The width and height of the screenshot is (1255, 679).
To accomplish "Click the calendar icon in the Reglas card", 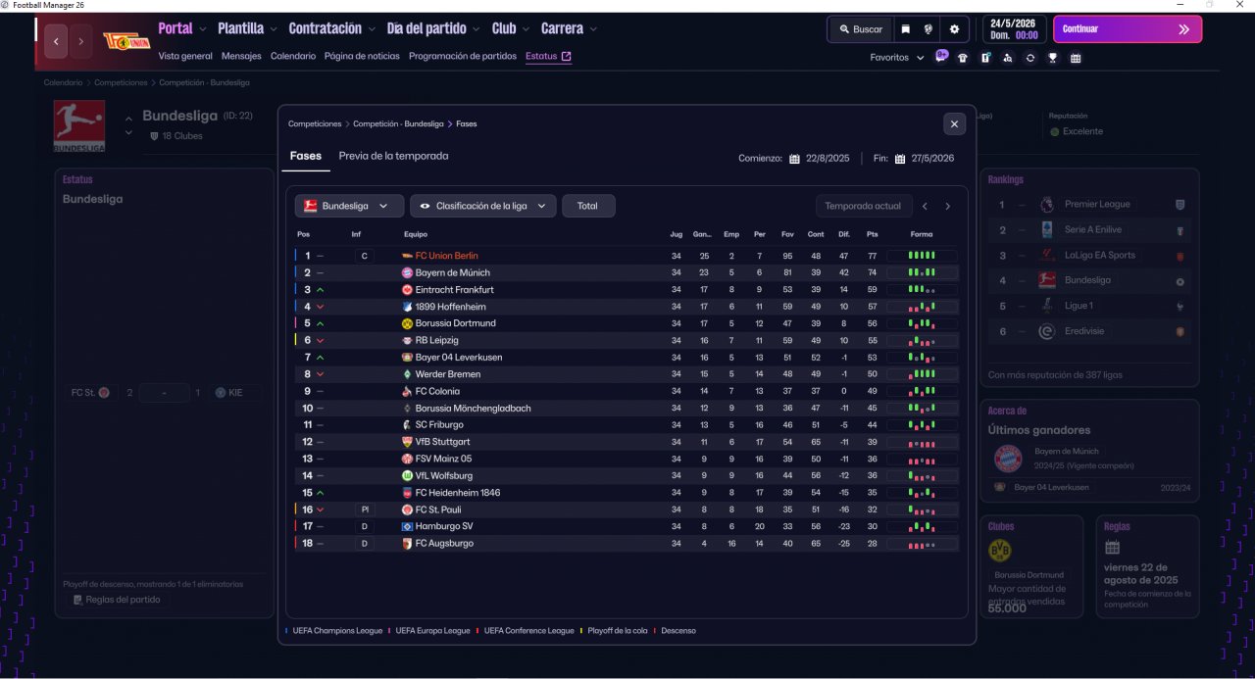I will point(1112,548).
